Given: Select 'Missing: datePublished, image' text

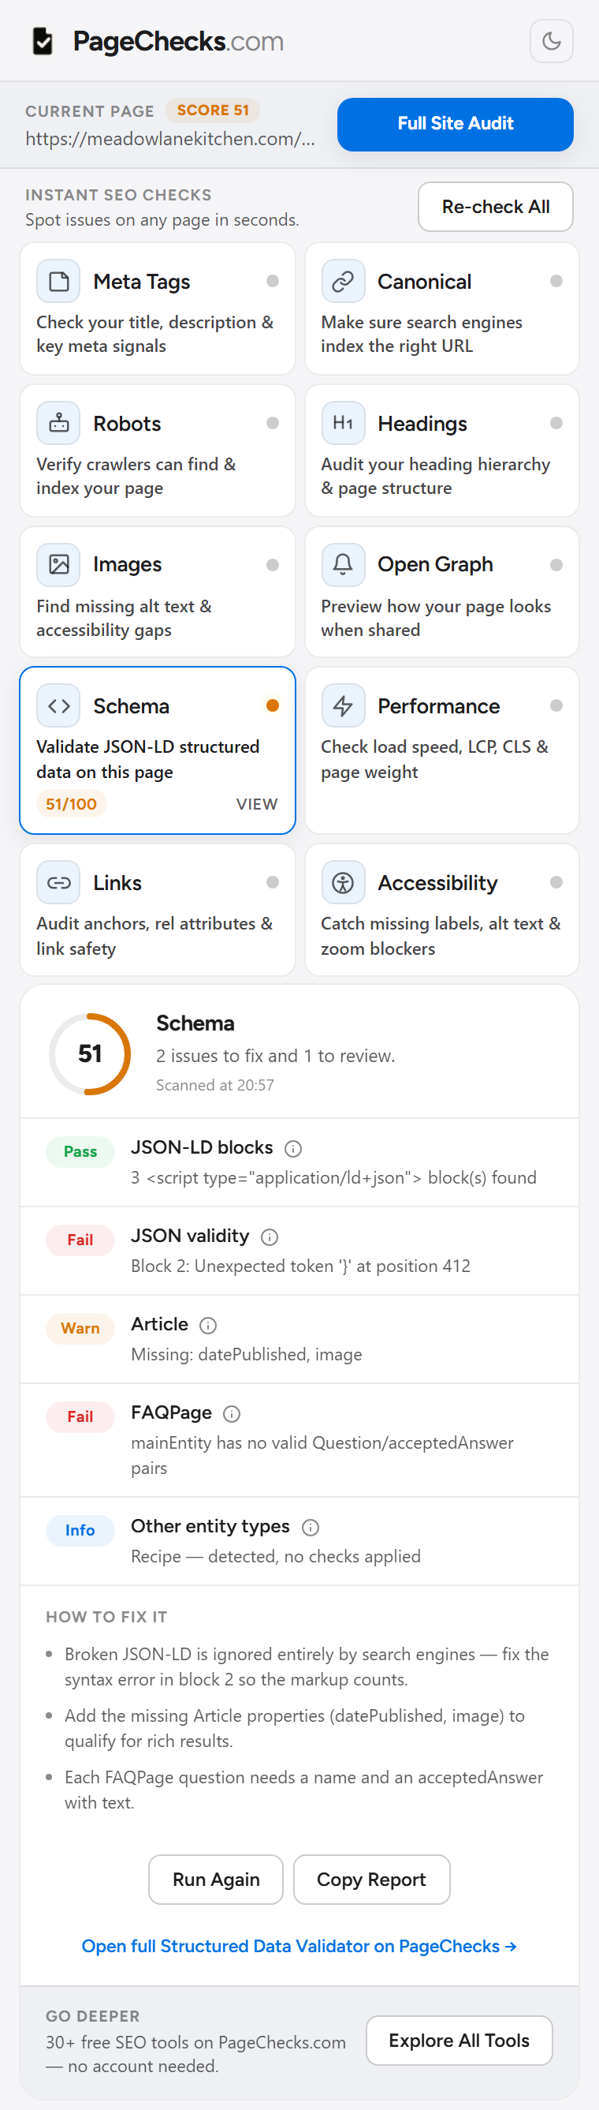Looking at the screenshot, I should pyautogui.click(x=247, y=1355).
